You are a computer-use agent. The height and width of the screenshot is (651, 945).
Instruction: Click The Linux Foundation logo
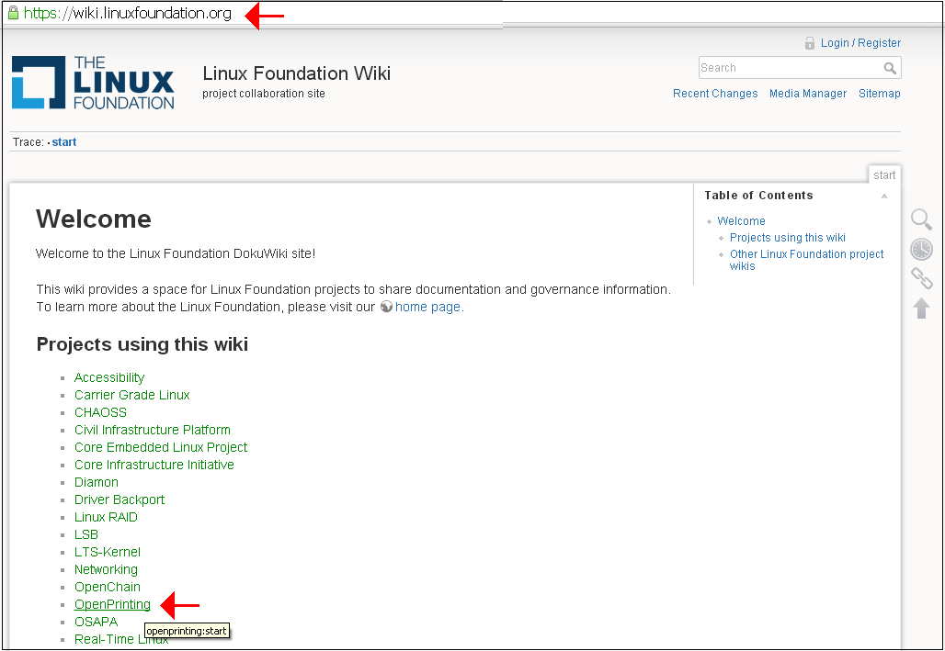(94, 83)
